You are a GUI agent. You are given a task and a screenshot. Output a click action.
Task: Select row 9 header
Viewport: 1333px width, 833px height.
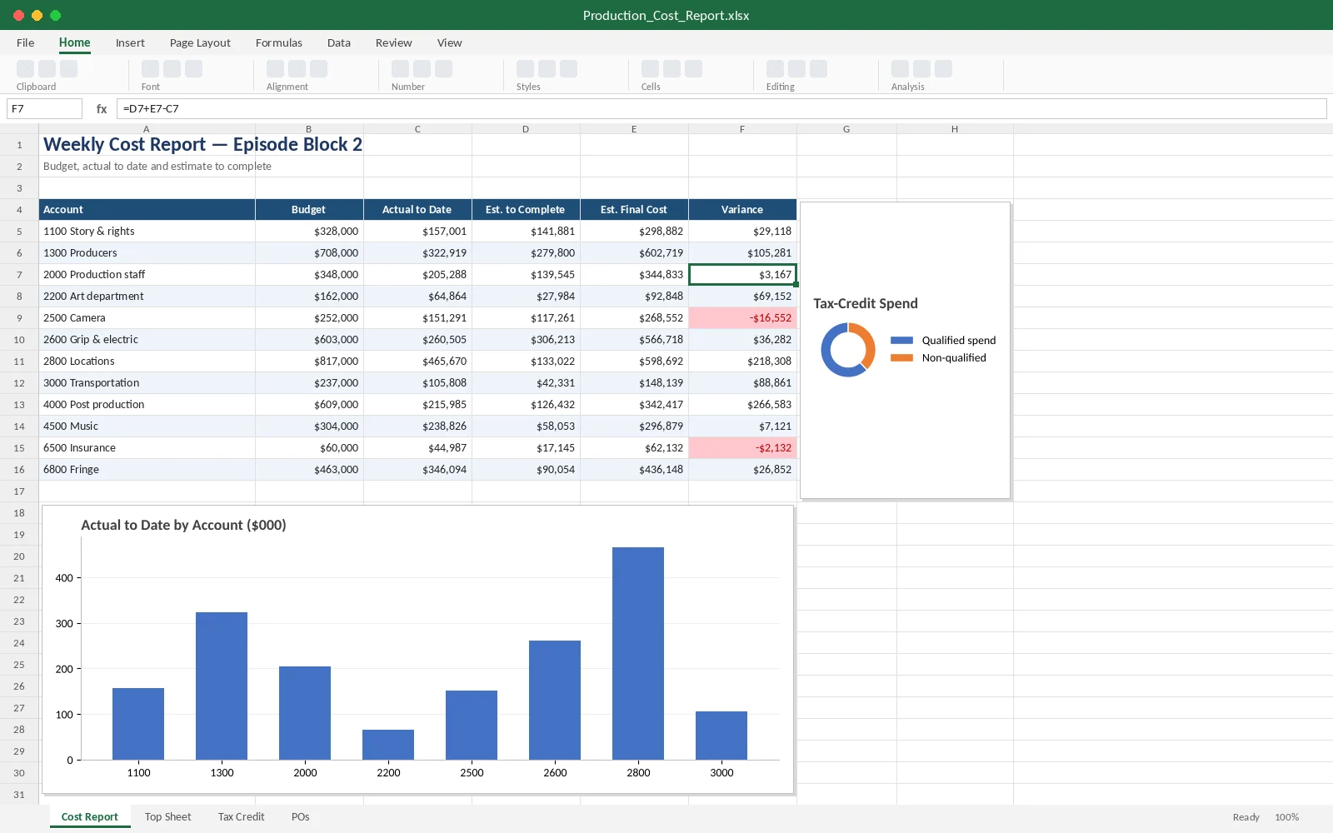(x=19, y=318)
